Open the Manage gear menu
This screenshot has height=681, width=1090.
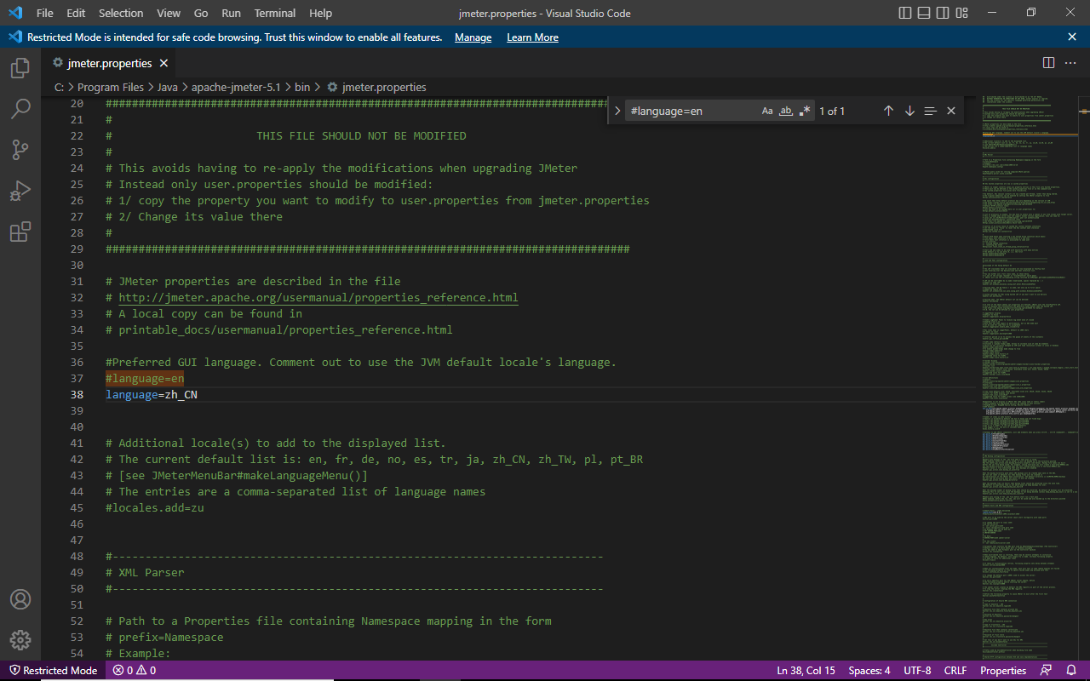click(20, 640)
